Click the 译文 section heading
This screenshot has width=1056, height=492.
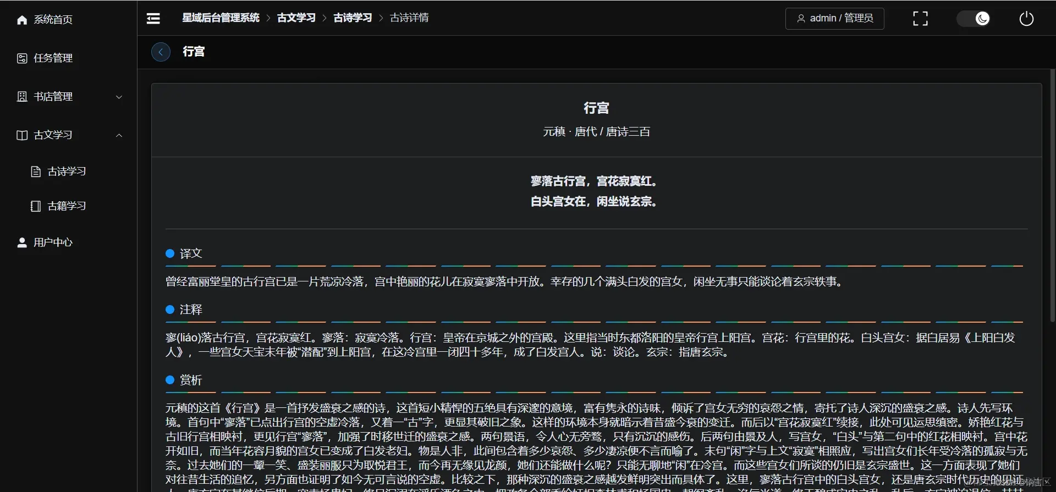(x=191, y=253)
